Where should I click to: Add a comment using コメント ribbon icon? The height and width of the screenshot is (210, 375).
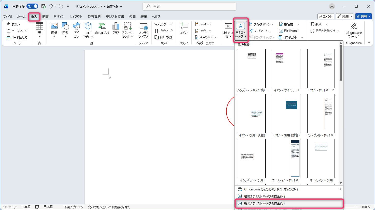coord(184,28)
